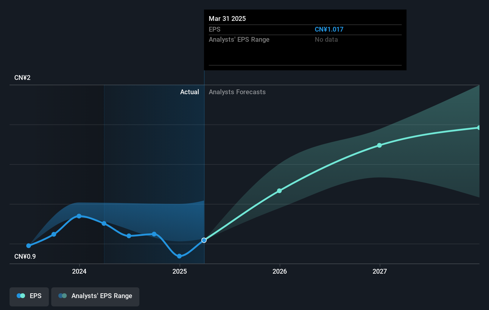Toggle the EPS legend series
The image size is (489, 310).
[x=29, y=297]
